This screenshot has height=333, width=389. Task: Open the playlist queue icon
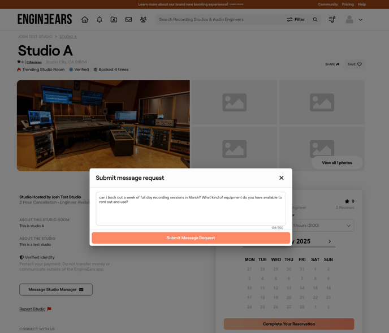pos(332,19)
